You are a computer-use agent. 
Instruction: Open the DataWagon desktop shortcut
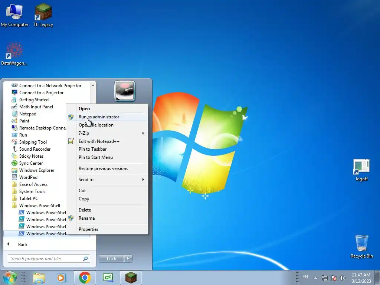(14, 54)
